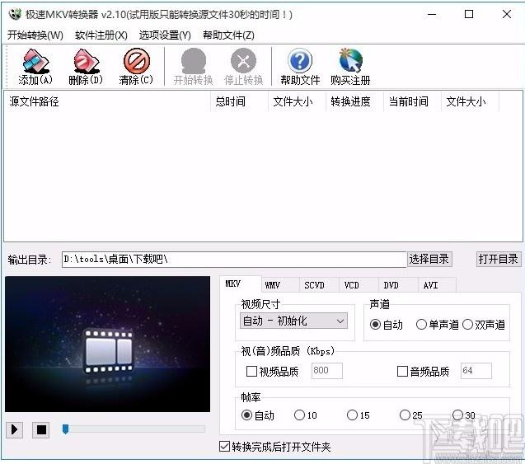Click the preview seek slider handle
525x464 pixels.
(66, 429)
